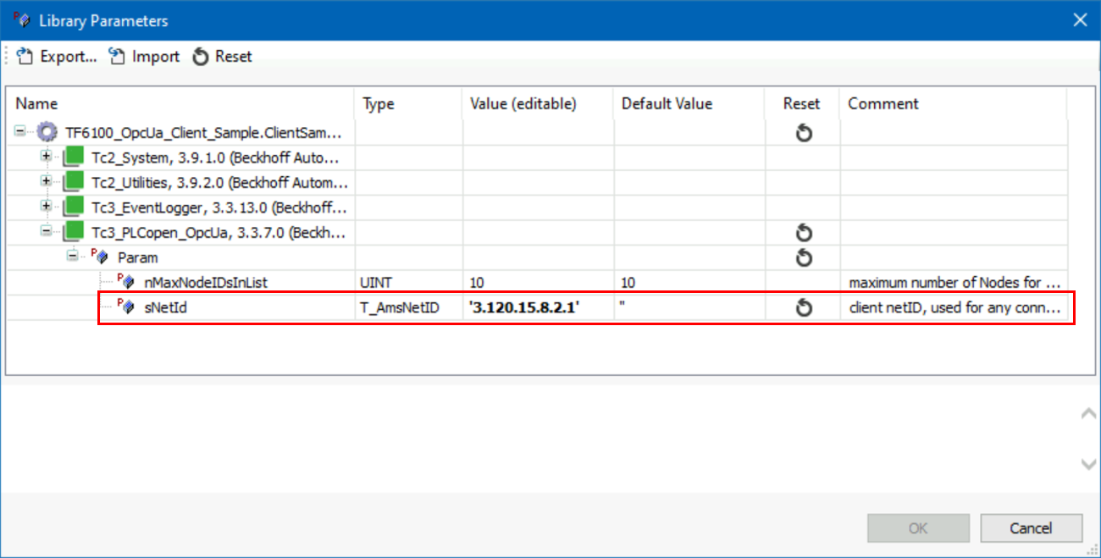Reset the sNetId parameter value
This screenshot has width=1101, height=558.
click(803, 307)
